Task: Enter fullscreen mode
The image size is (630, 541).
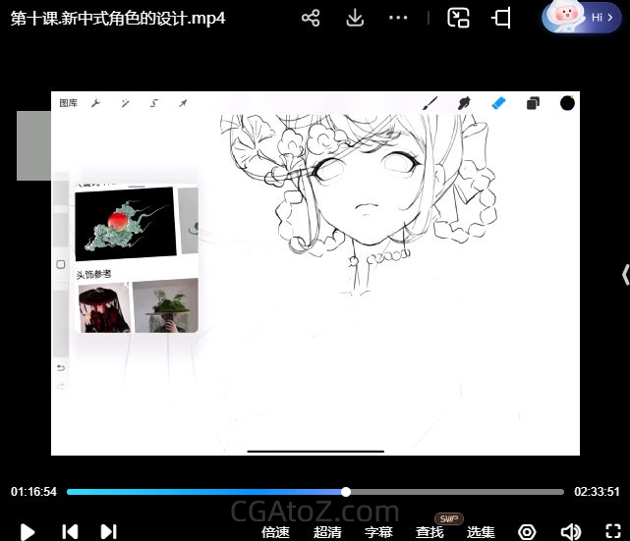Action: 613,532
